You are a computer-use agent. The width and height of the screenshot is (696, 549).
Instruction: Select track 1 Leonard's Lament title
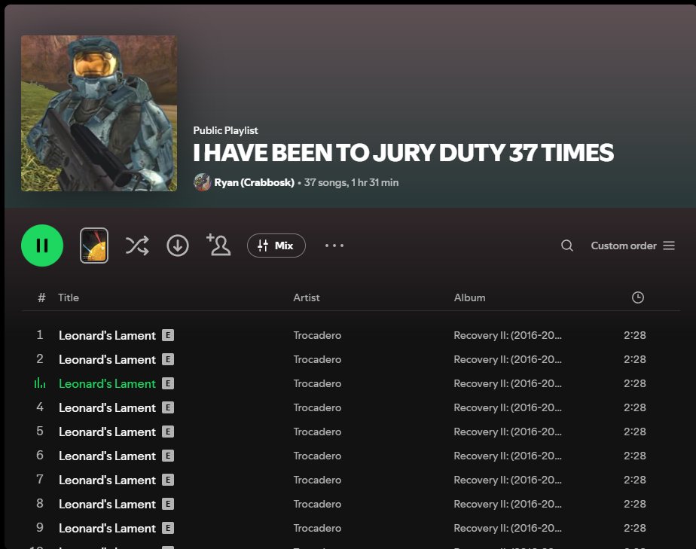(107, 335)
